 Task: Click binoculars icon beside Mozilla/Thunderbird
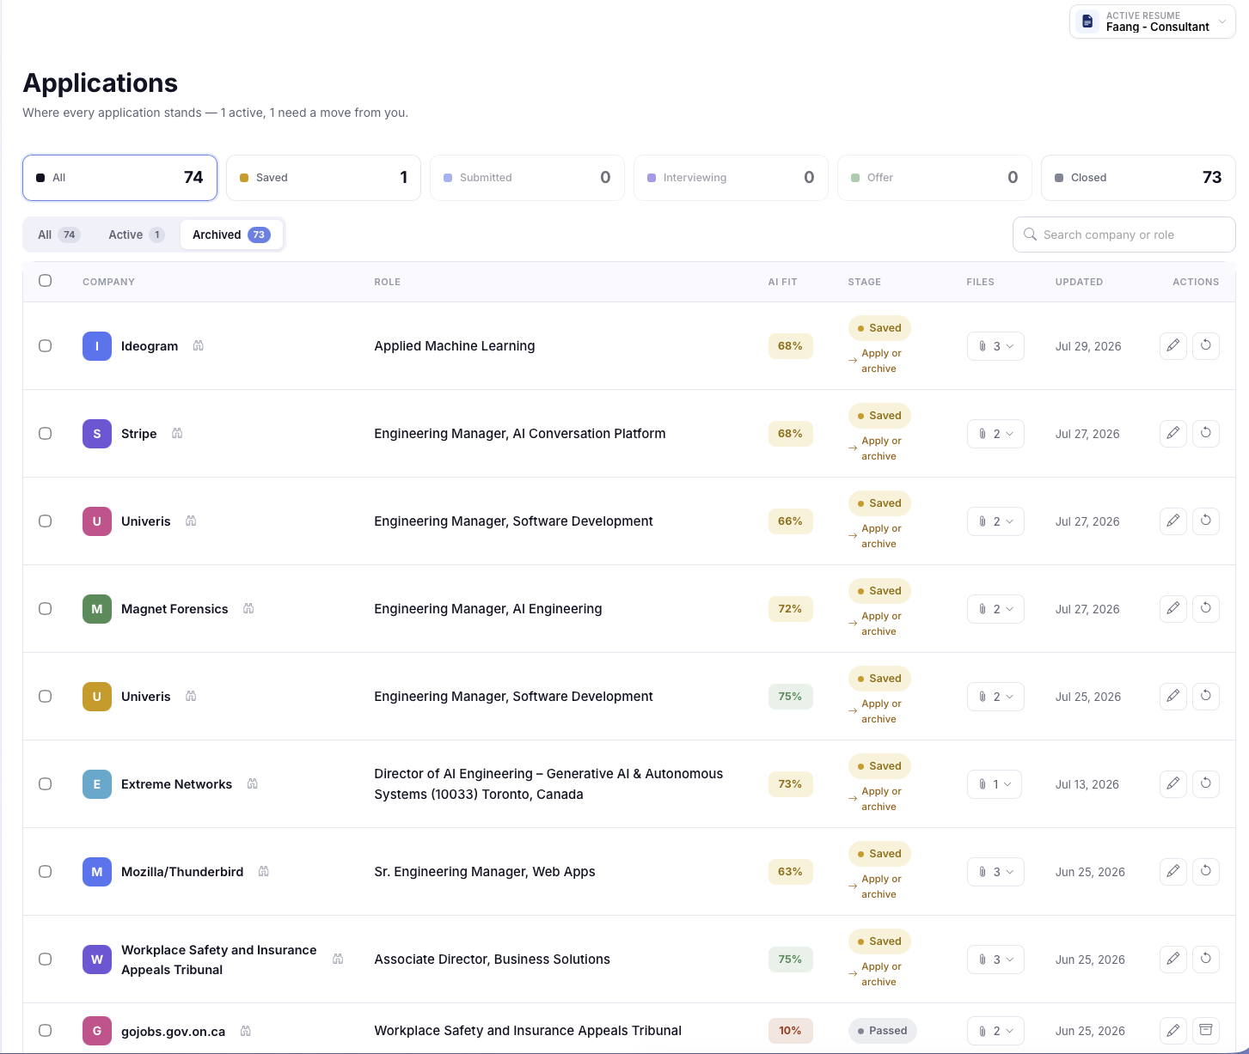point(264,871)
